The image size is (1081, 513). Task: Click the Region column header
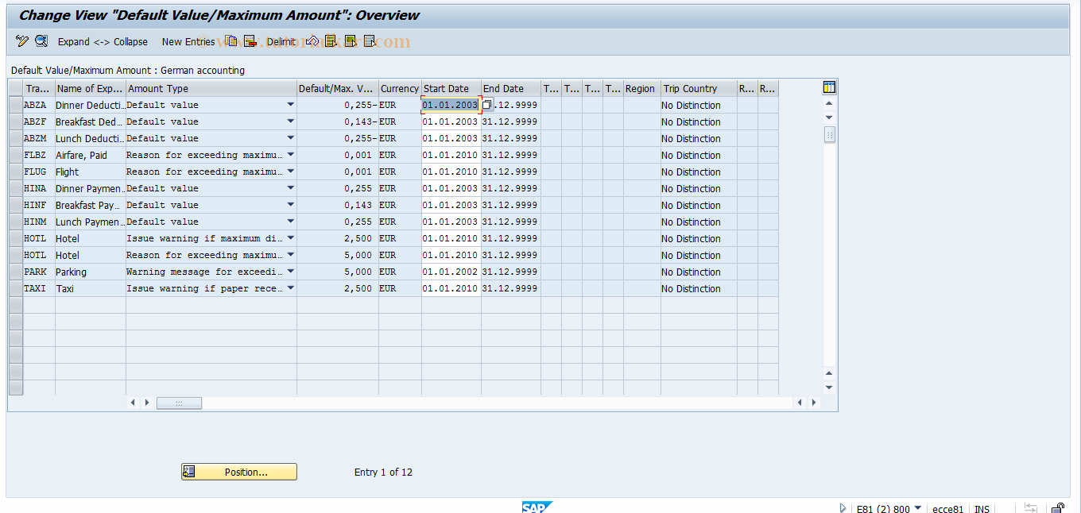[641, 88]
